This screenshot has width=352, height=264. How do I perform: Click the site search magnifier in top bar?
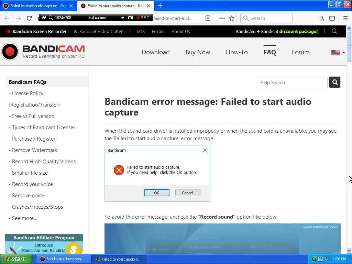pyautogui.click(x=334, y=31)
